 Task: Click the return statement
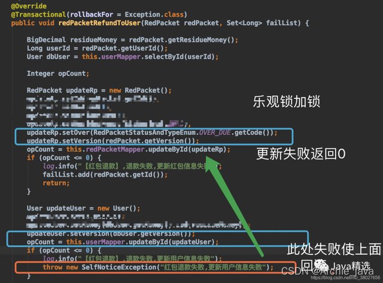point(56,183)
